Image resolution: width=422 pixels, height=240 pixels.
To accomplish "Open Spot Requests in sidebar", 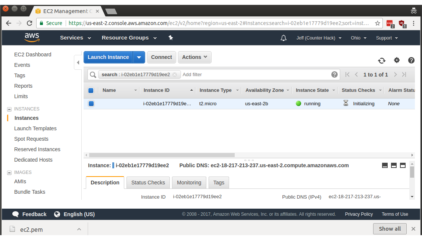I will tap(31, 139).
